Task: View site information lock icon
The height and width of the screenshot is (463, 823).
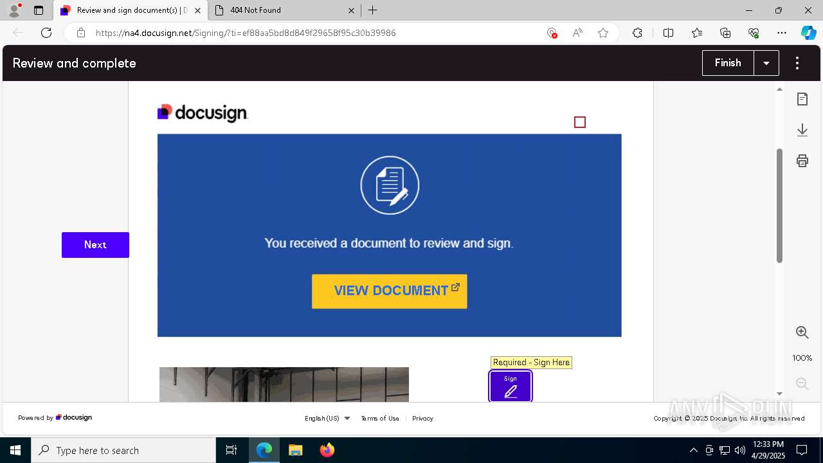Action: (x=80, y=33)
